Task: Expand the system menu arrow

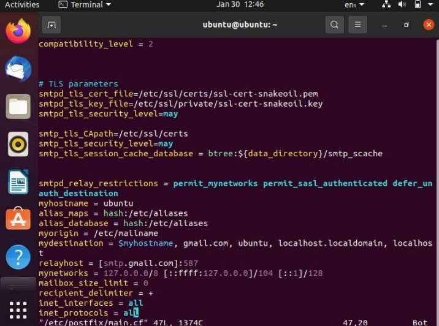Action: (430, 4)
